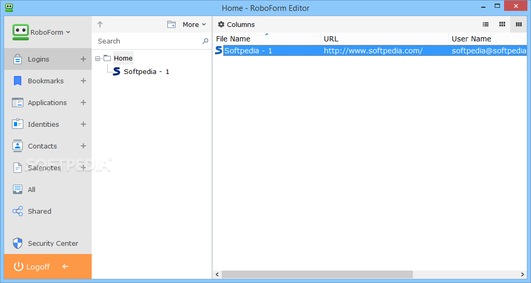Create a new folder icon
The image size is (531, 283).
[x=171, y=24]
